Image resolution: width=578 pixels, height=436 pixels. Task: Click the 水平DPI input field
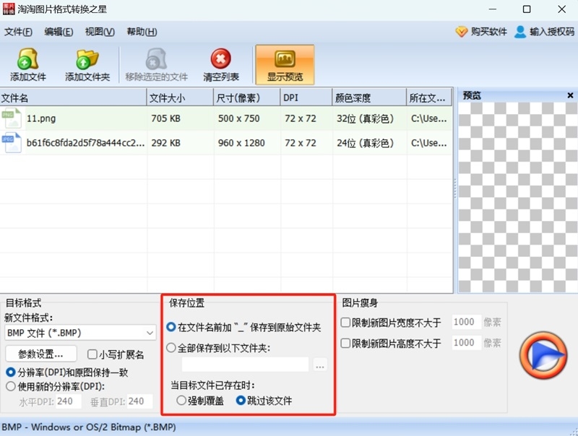tap(69, 400)
